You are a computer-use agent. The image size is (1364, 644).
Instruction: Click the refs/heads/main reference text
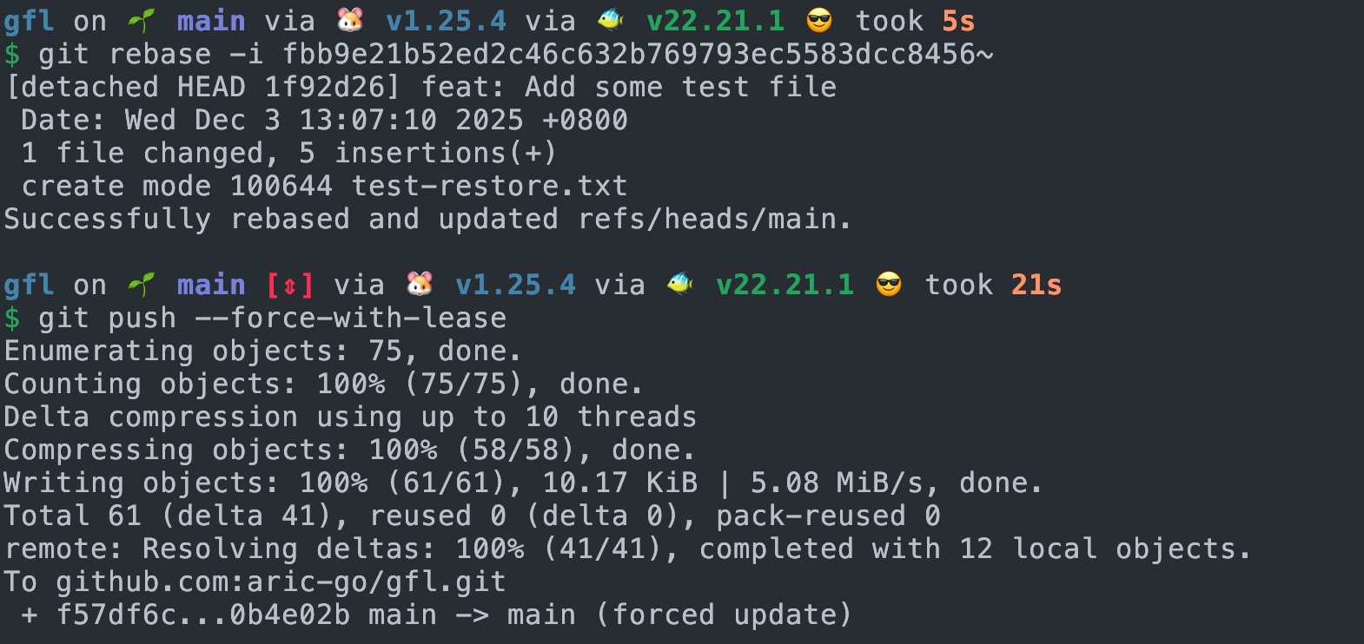click(x=714, y=219)
